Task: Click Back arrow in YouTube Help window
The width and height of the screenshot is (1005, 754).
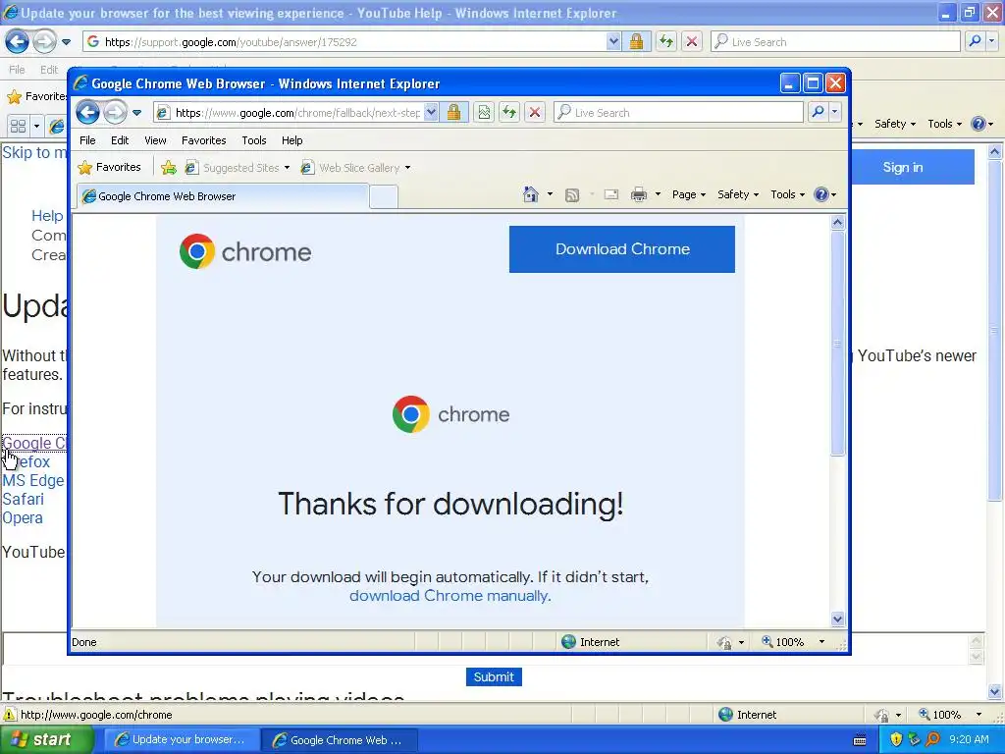Action: [x=18, y=42]
